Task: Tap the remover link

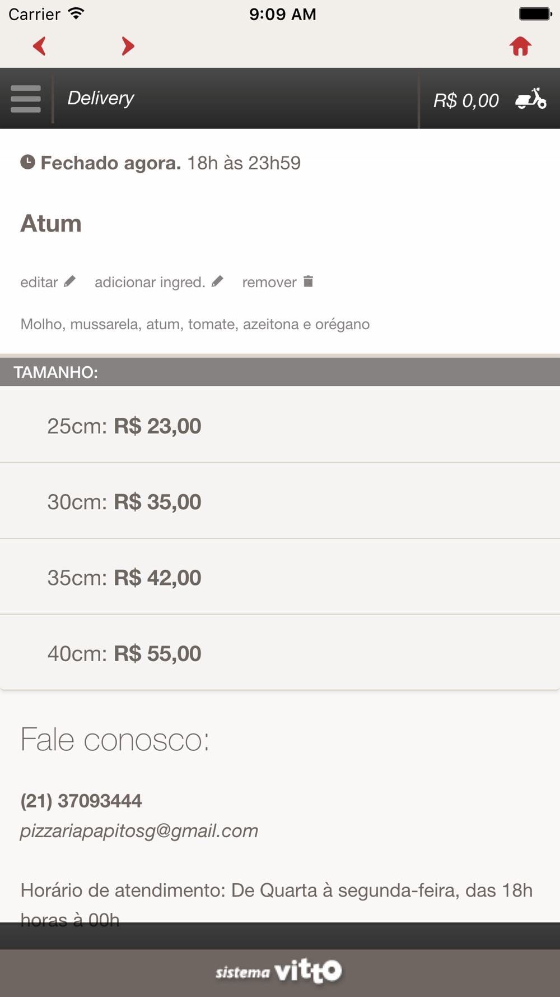Action: 269,282
